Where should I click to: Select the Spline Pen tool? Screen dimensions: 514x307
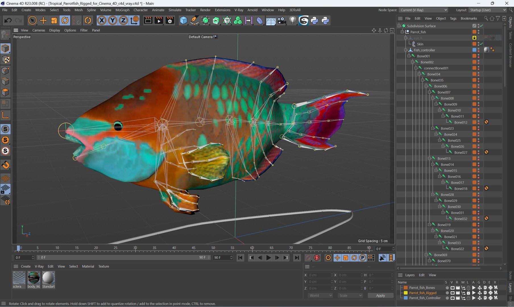194,20
